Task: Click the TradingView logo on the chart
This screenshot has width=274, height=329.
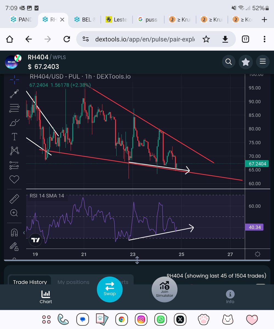Action: pyautogui.click(x=35, y=240)
